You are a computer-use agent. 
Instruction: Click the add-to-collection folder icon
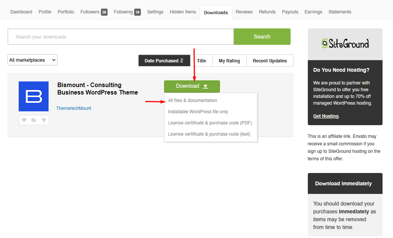tap(34, 120)
